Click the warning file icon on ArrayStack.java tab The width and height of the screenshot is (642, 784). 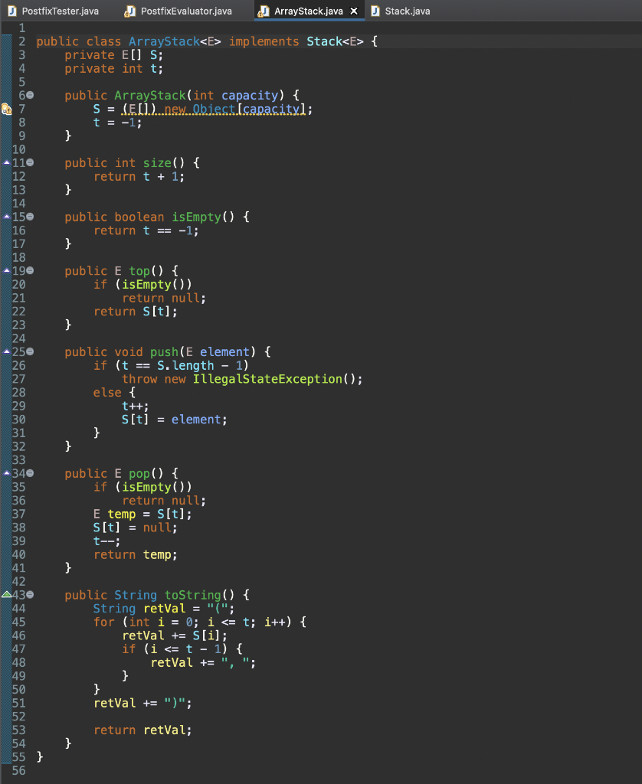coord(264,11)
